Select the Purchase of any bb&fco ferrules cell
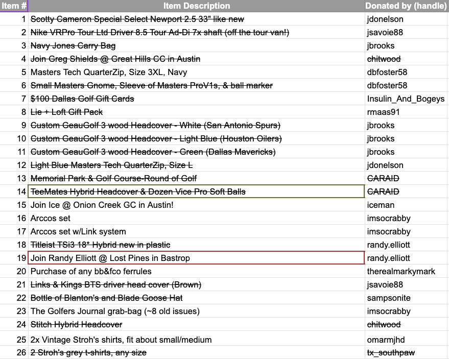Image resolution: width=449 pixels, height=359 pixels. pos(197,271)
